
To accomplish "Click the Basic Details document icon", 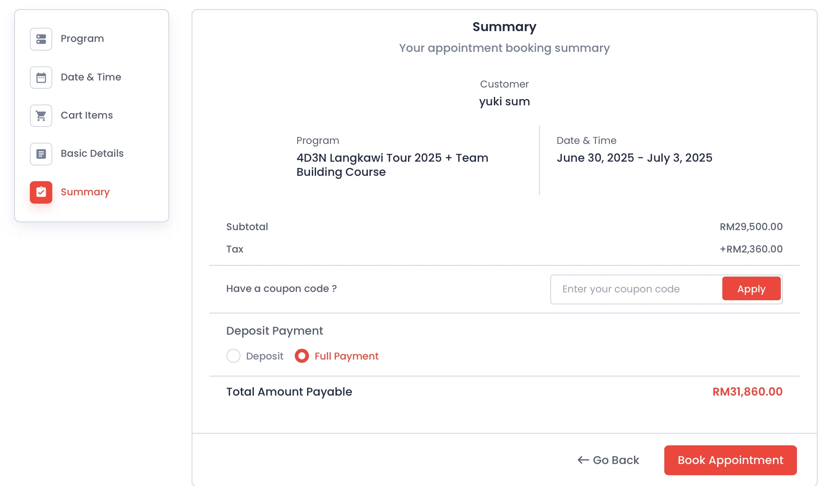I will tap(41, 154).
